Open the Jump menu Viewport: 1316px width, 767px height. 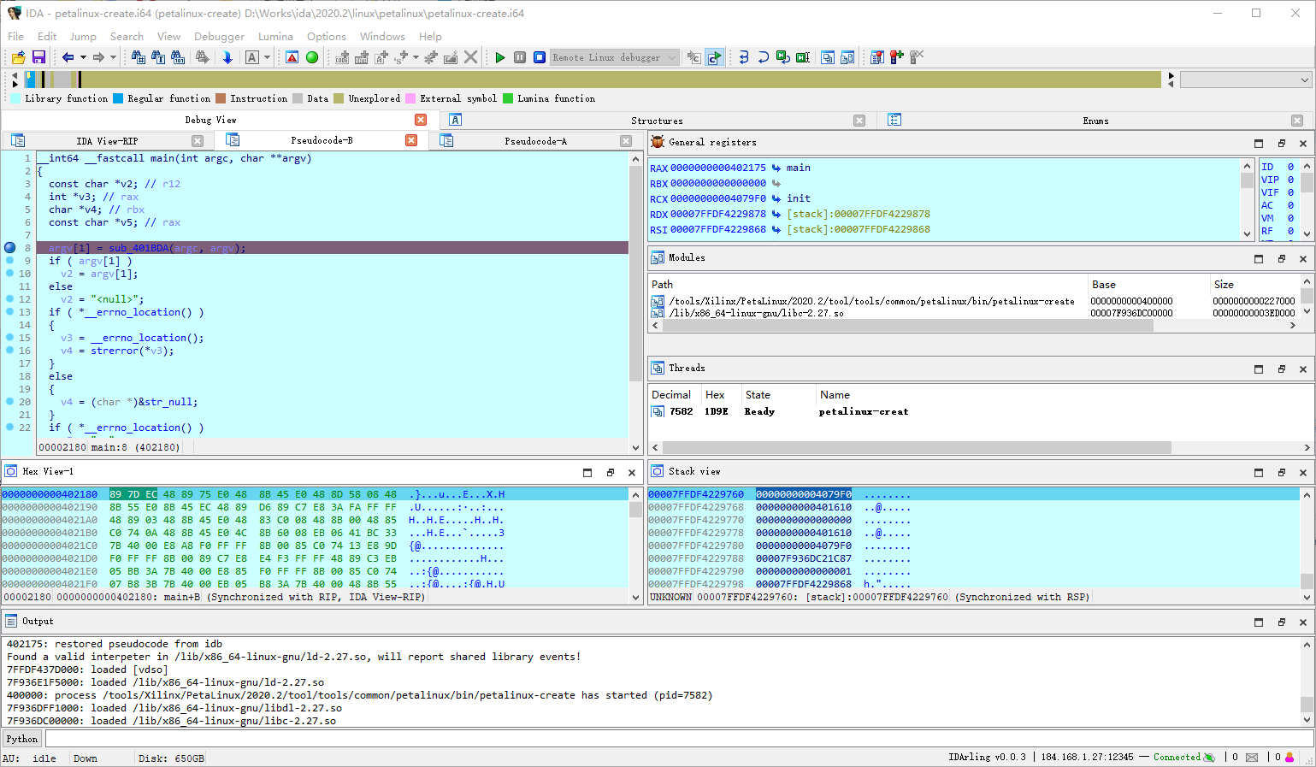(x=83, y=37)
